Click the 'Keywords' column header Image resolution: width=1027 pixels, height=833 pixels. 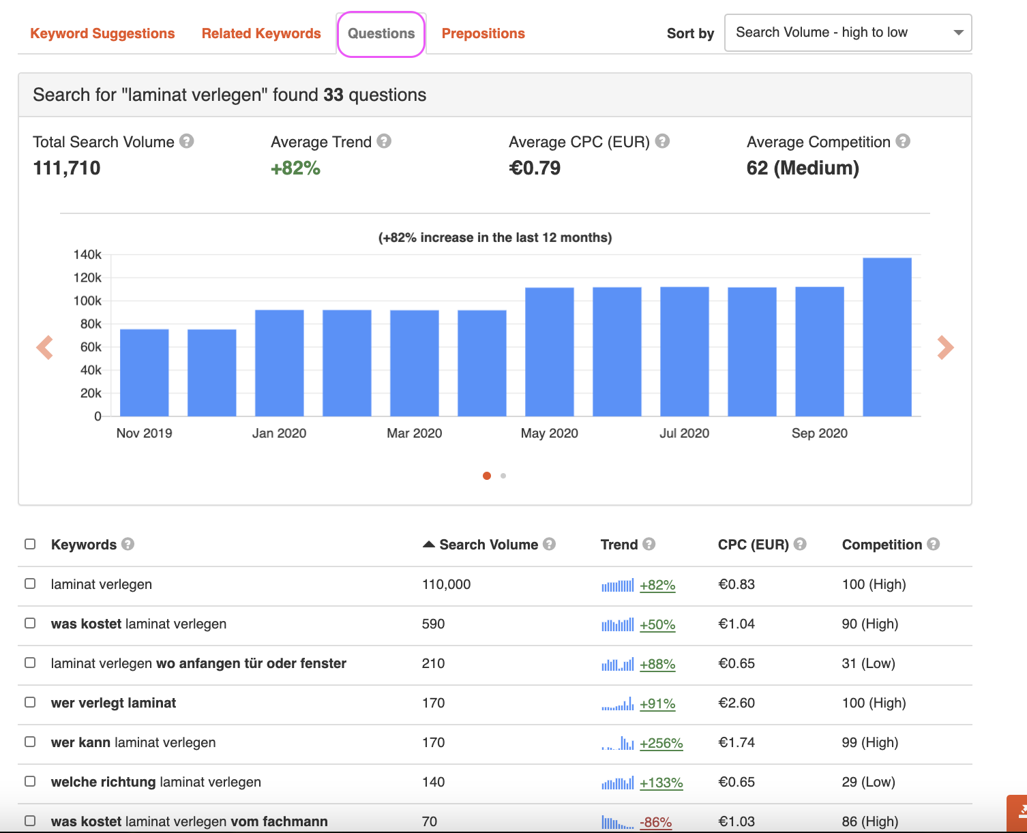[84, 545]
